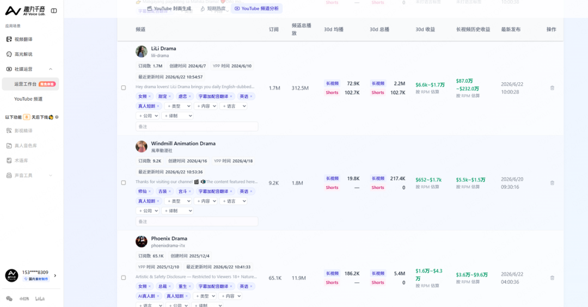Click LiLi Drama's $6.6k~$1.7万 revenue

click(x=430, y=85)
